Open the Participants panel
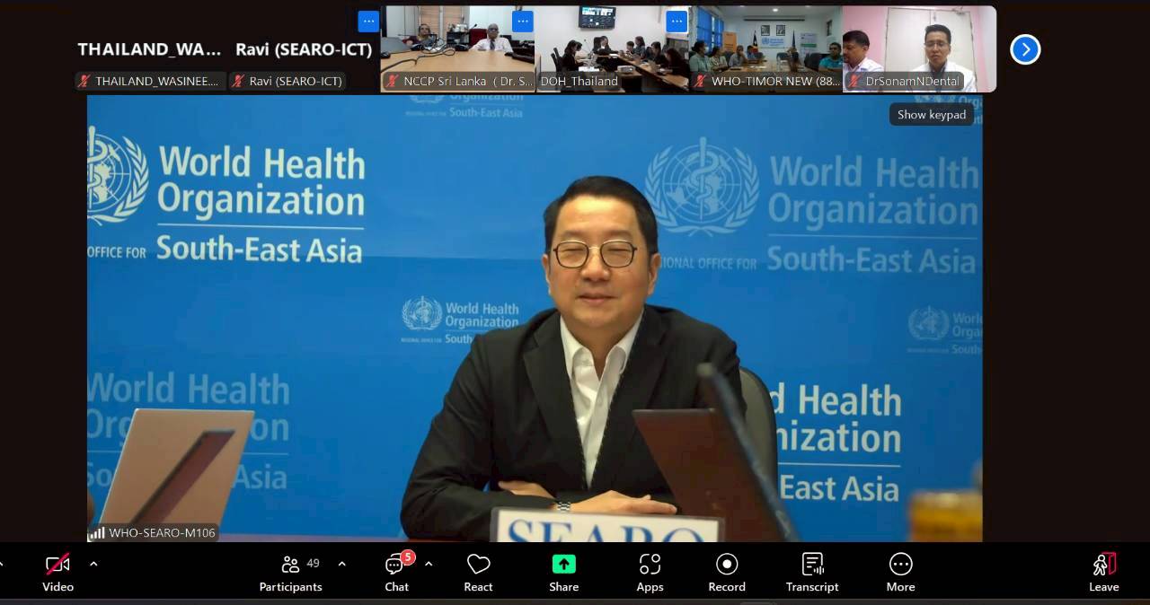Image resolution: width=1150 pixels, height=605 pixels. pyautogui.click(x=290, y=573)
